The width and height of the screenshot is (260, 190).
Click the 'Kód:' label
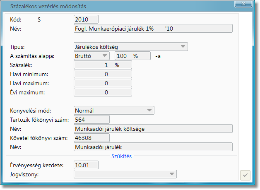pos(16,19)
